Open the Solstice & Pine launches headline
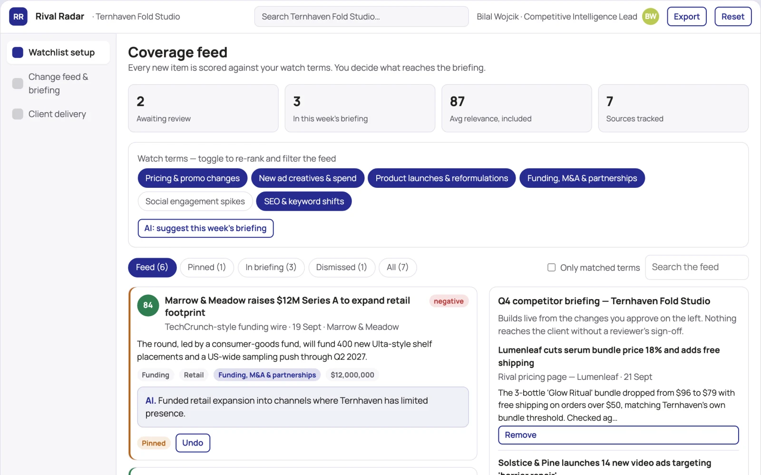The image size is (761, 475). tap(605, 467)
